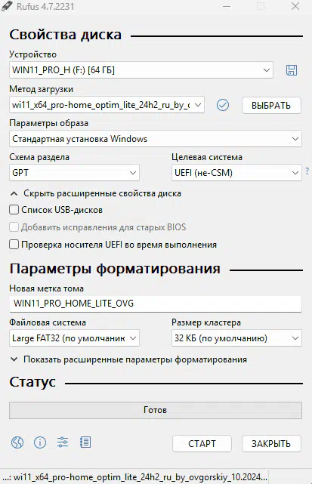
Task: Collapse Скрыть расширенные свойства диска section
Action: click(95, 193)
